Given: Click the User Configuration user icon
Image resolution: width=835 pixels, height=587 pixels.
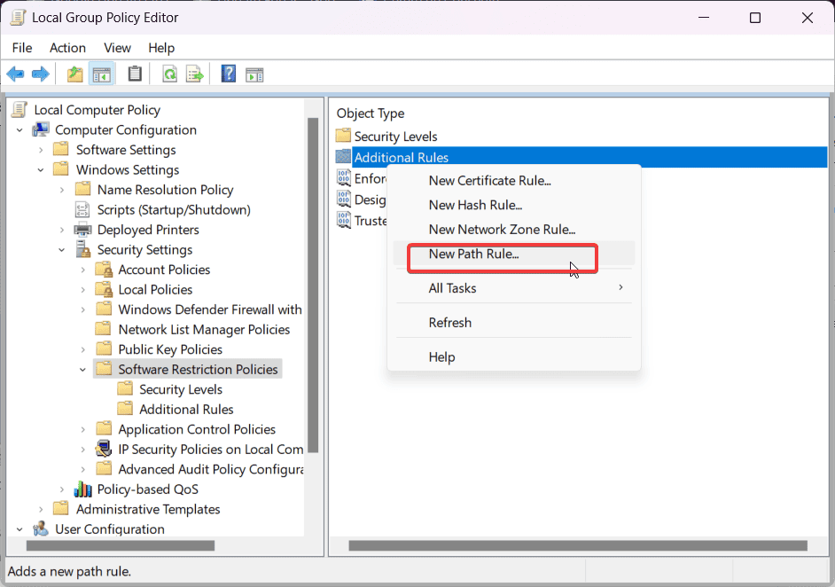Looking at the screenshot, I should pyautogui.click(x=41, y=529).
